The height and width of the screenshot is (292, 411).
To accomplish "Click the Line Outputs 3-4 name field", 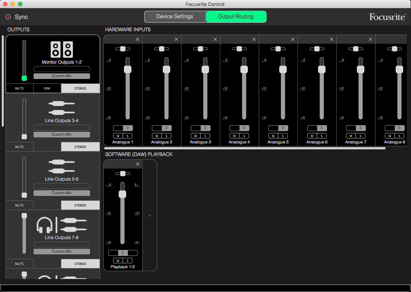I will (62, 128).
